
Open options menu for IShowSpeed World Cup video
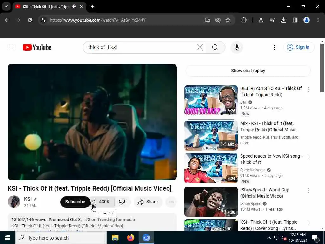[308, 191]
